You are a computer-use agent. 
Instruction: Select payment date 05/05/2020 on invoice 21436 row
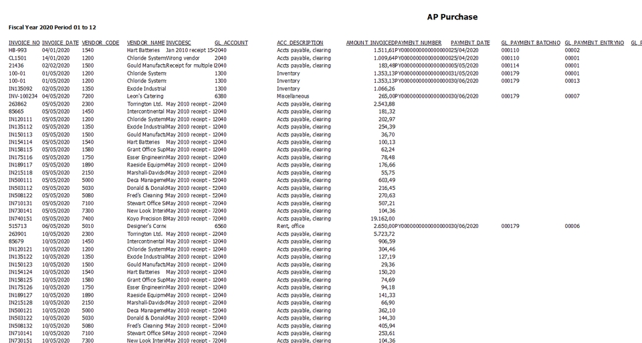tap(464, 66)
